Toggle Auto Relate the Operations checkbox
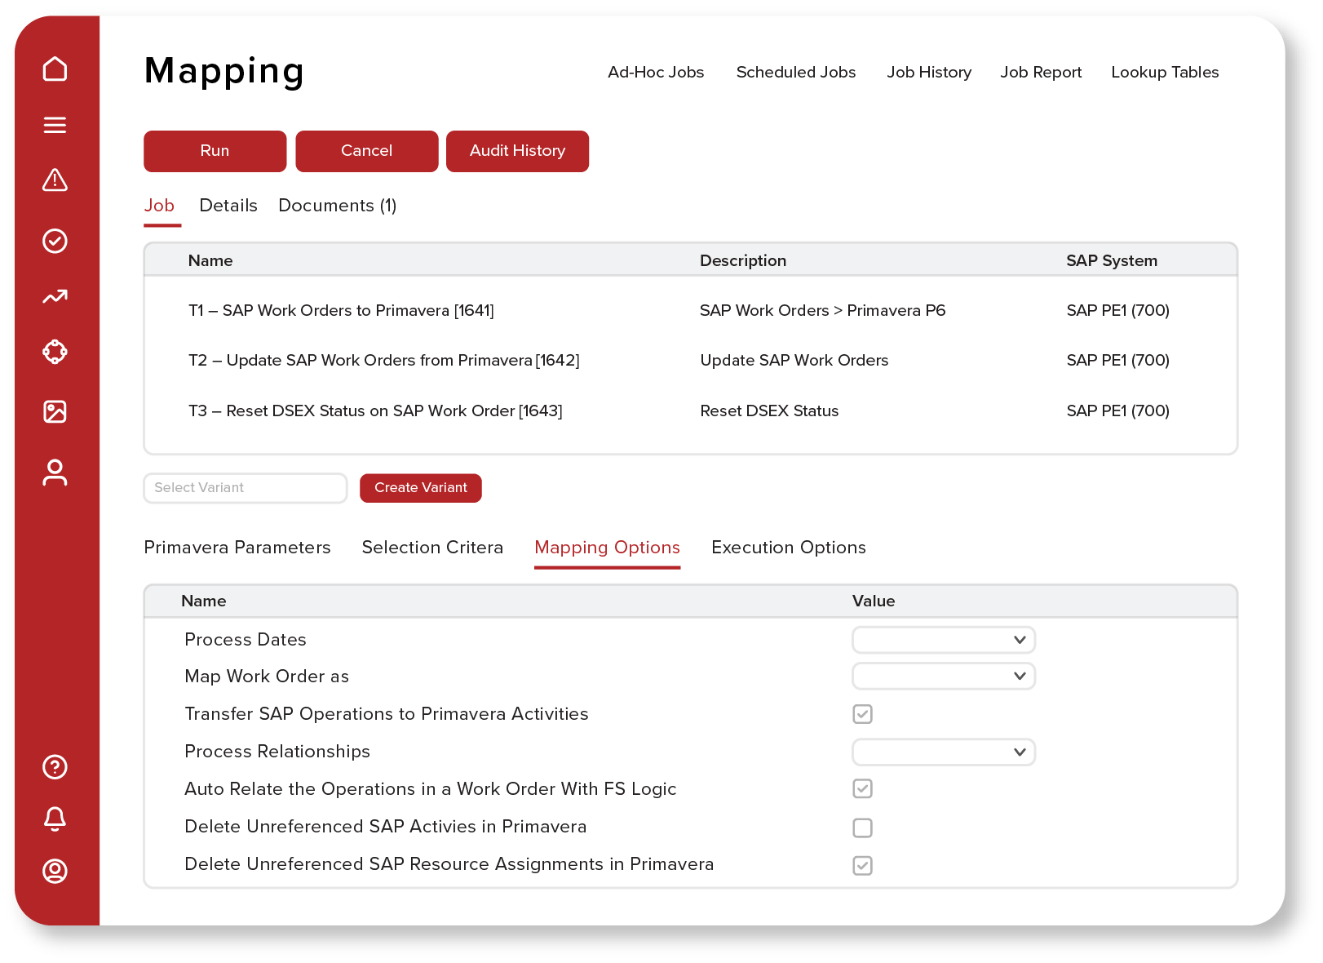The width and height of the screenshot is (1323, 963). 862,789
